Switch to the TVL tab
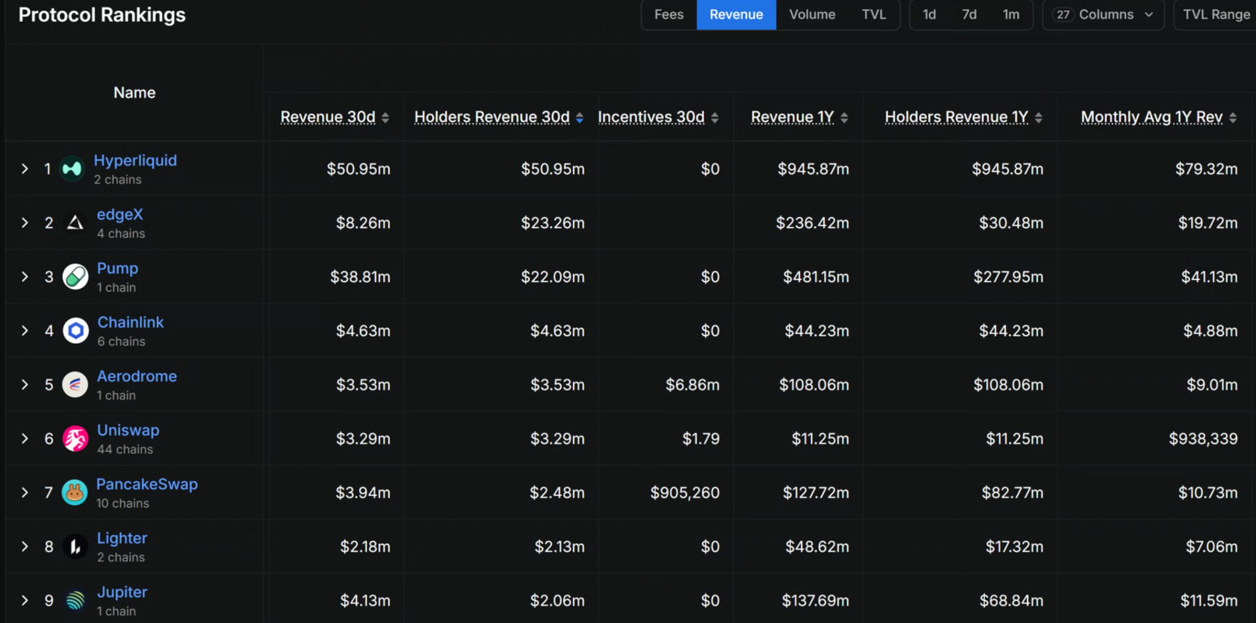 pos(874,15)
